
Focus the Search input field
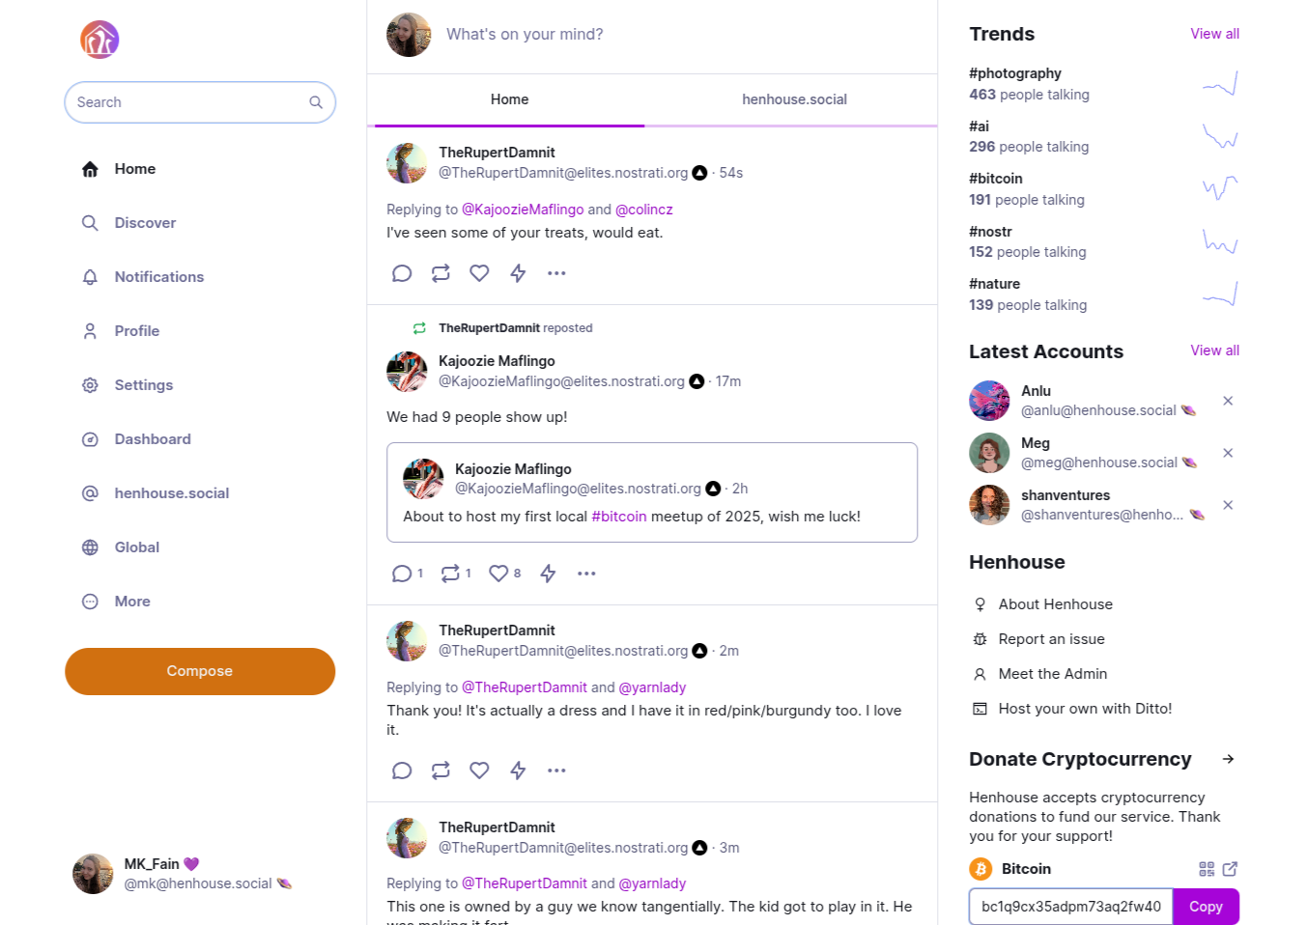point(188,102)
